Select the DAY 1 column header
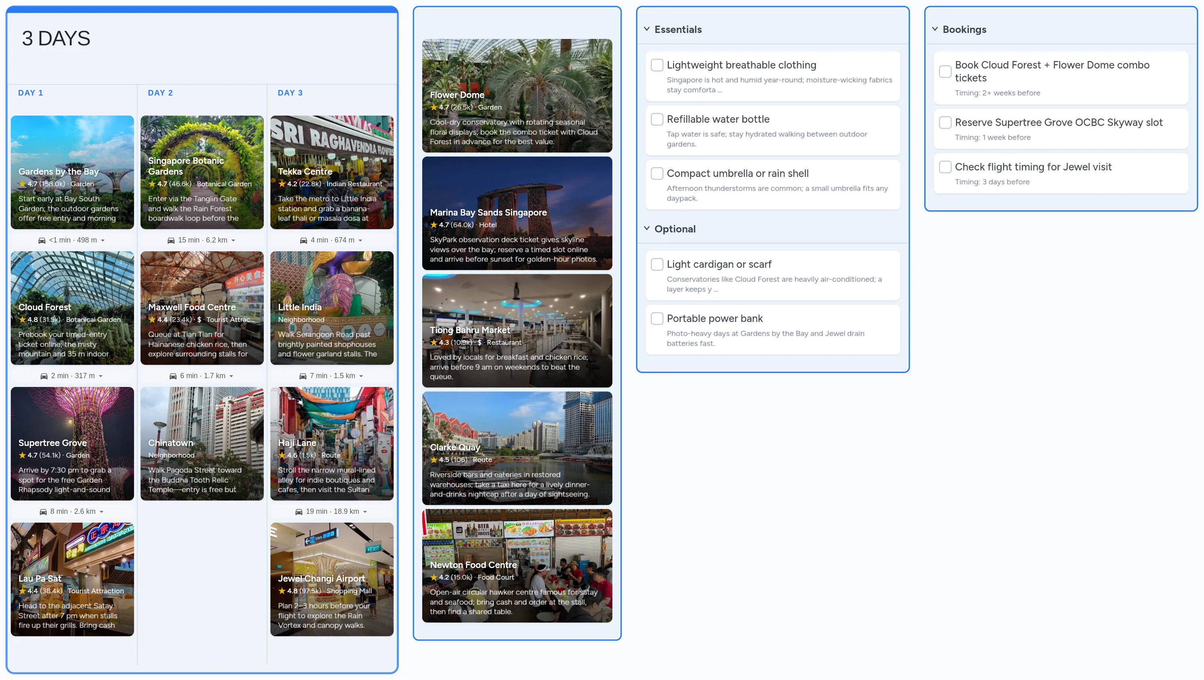This screenshot has width=1204, height=680. [x=31, y=93]
